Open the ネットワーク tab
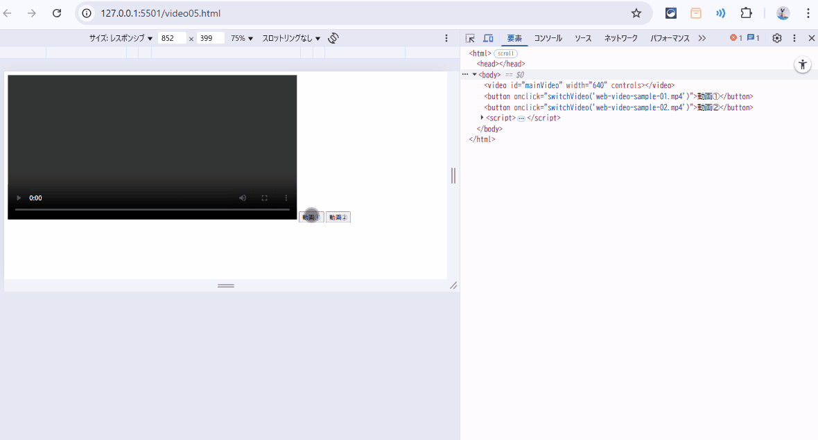This screenshot has height=440, width=818. point(620,39)
